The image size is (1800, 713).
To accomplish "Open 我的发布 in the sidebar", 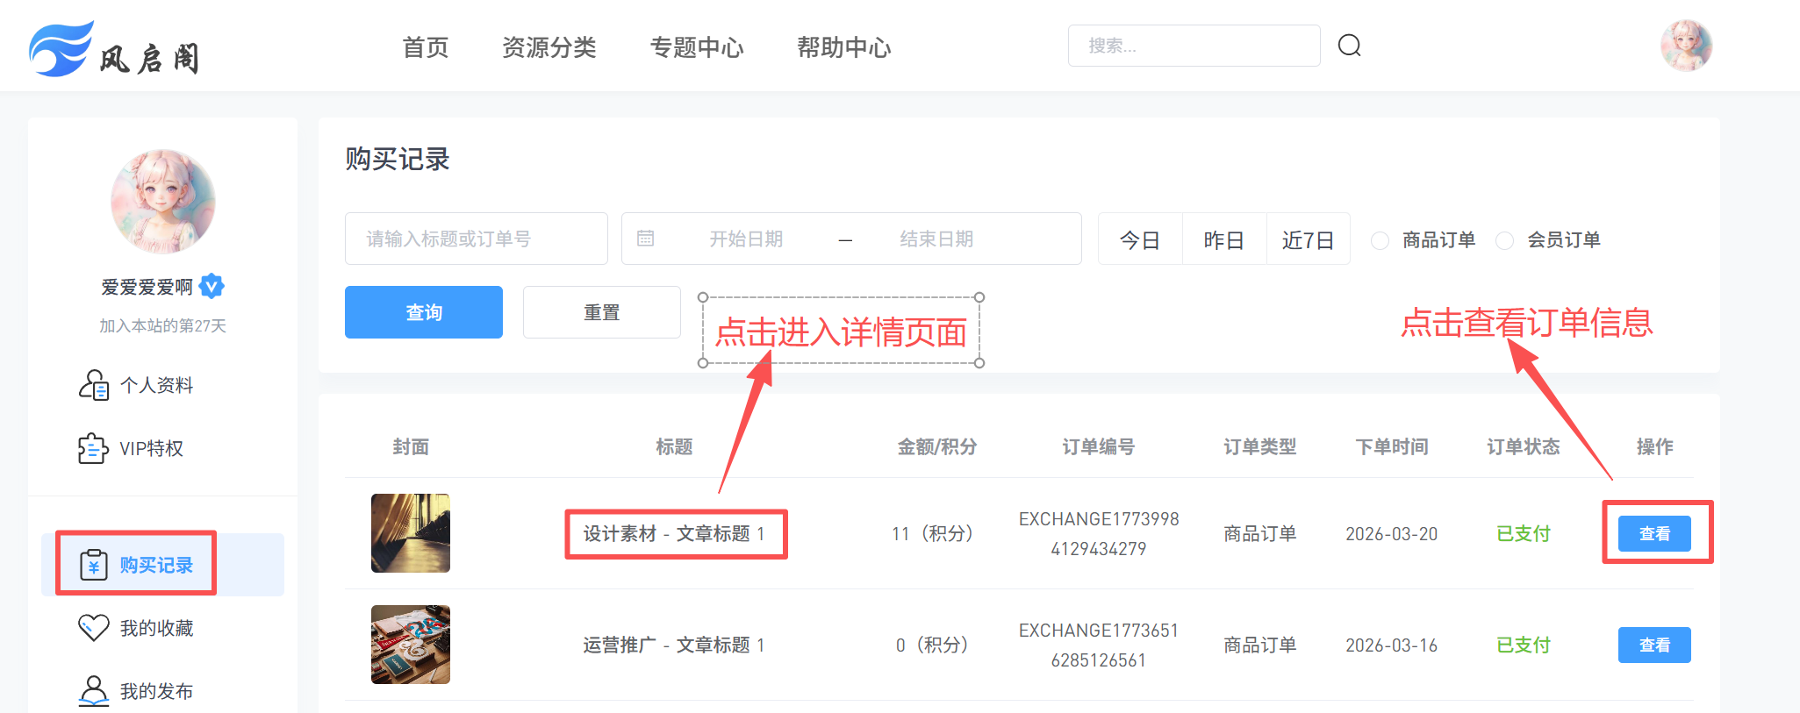I will point(155,691).
